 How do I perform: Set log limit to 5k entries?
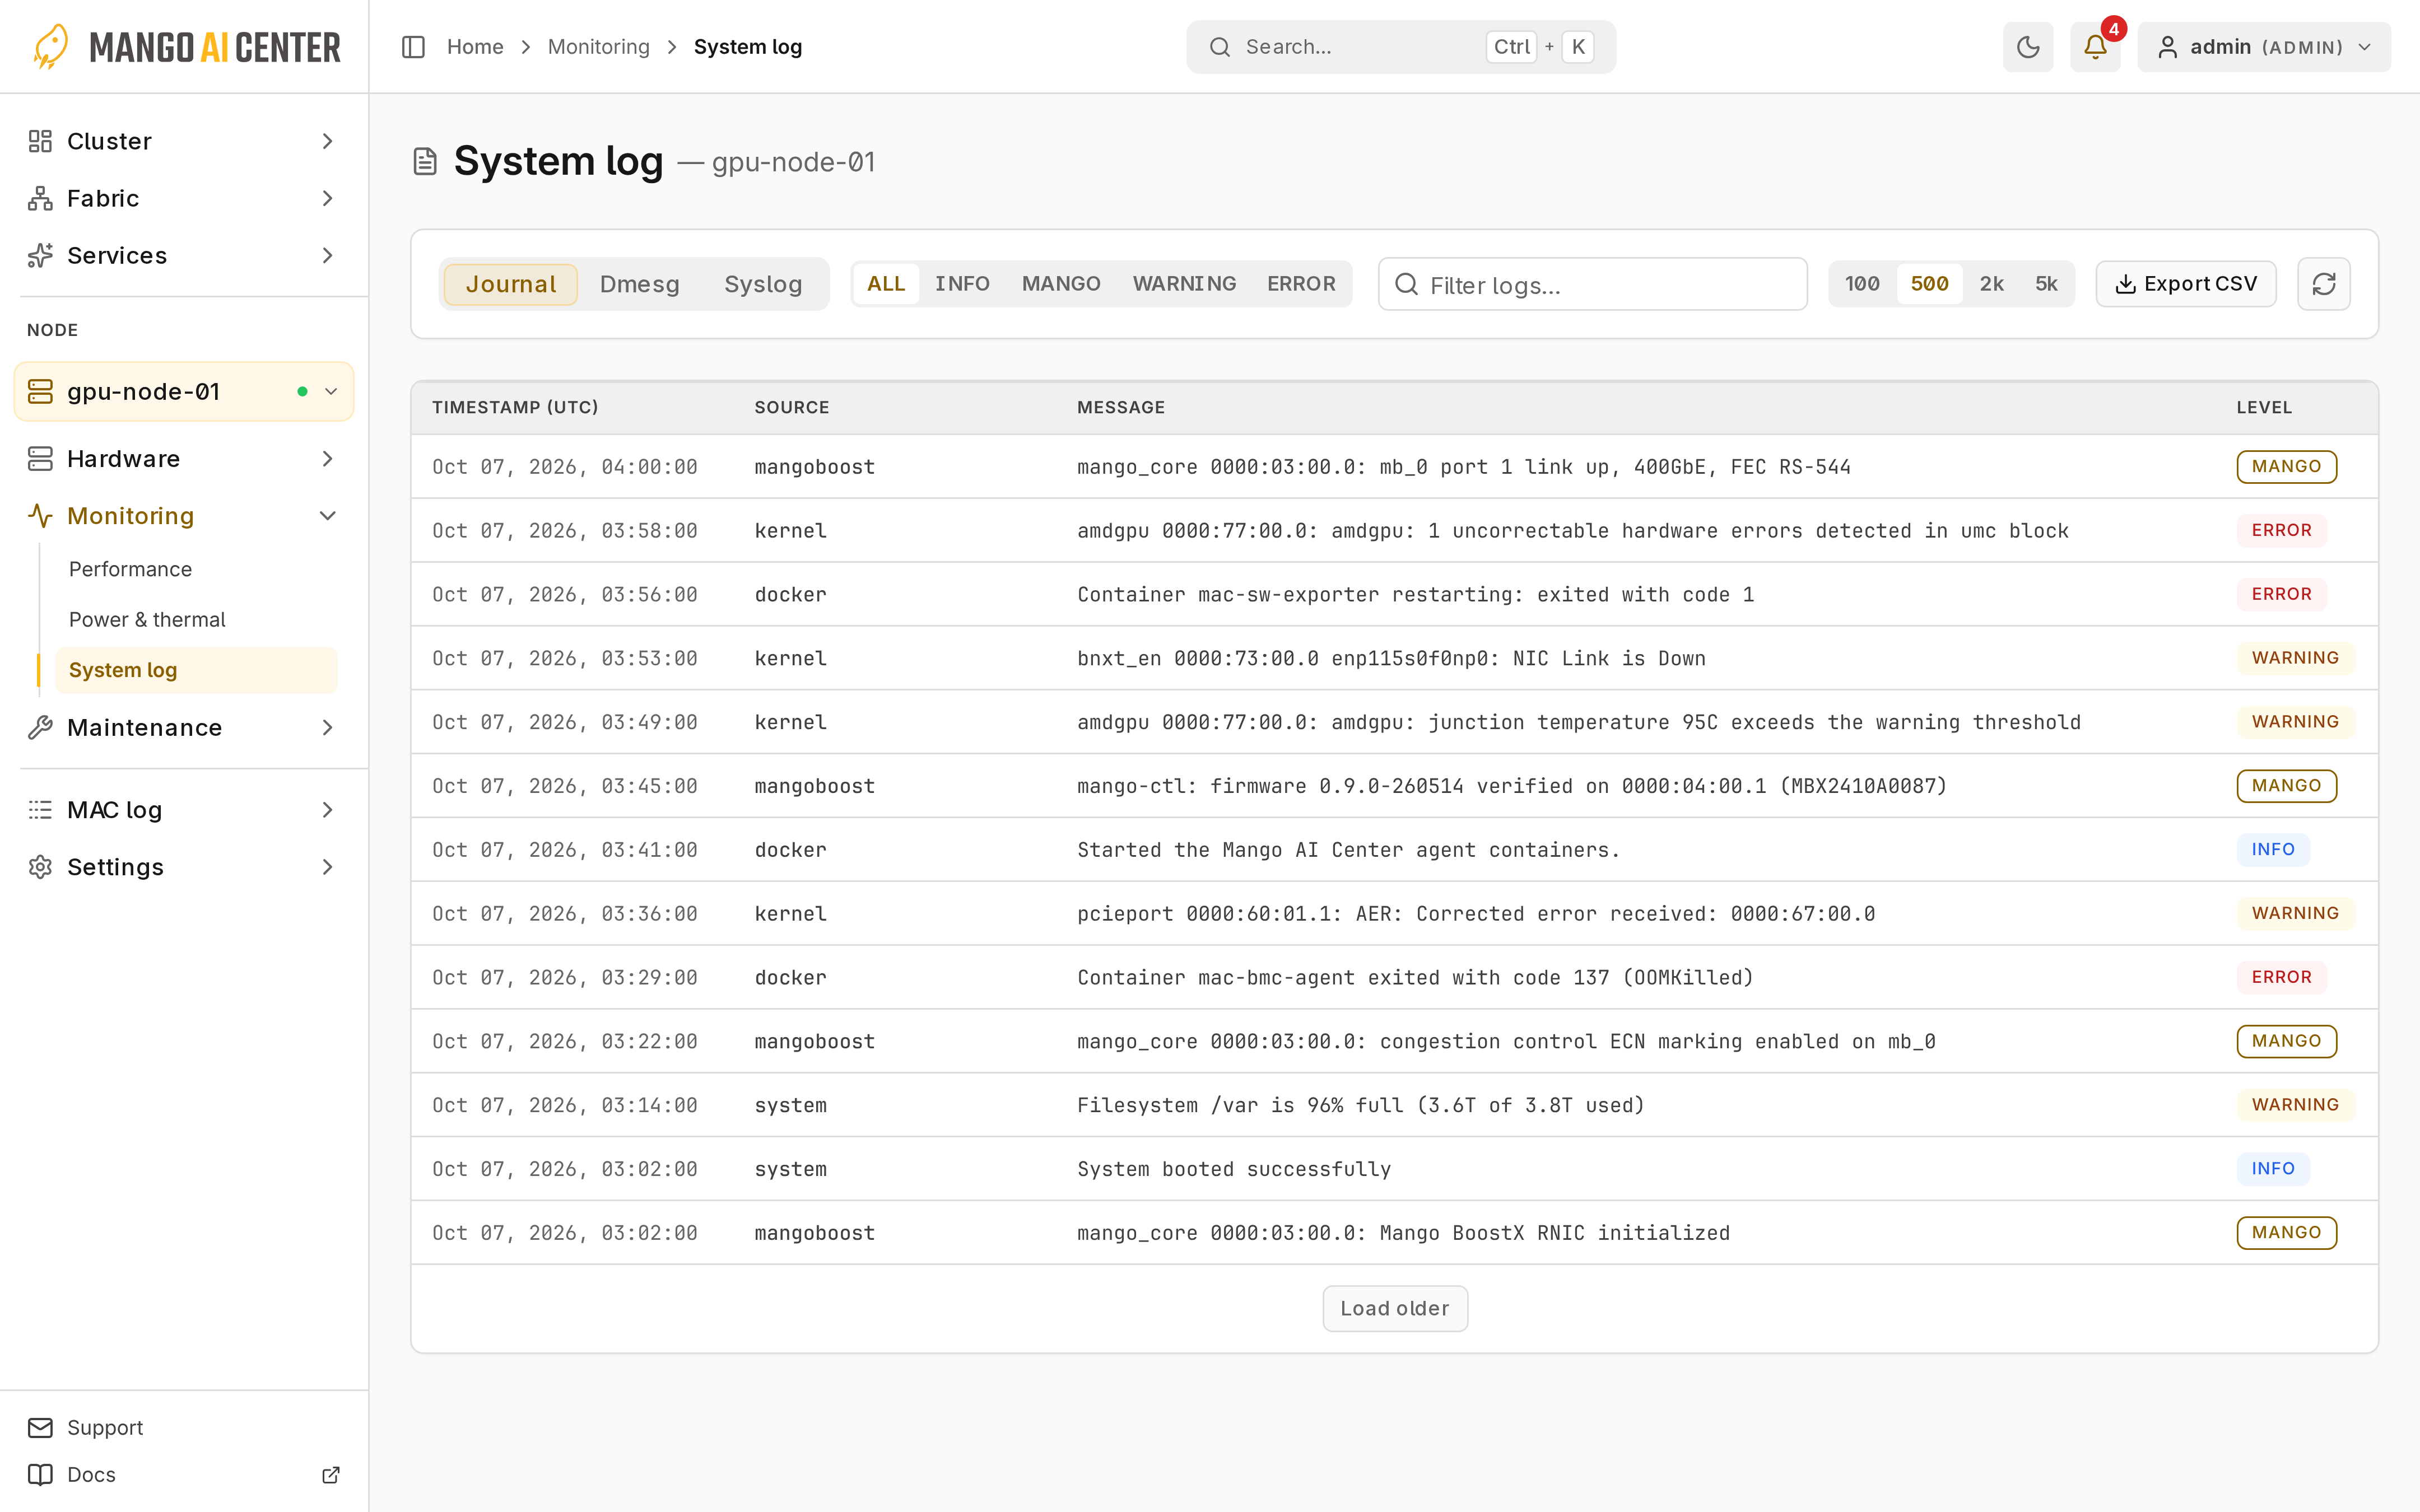pos(2046,284)
